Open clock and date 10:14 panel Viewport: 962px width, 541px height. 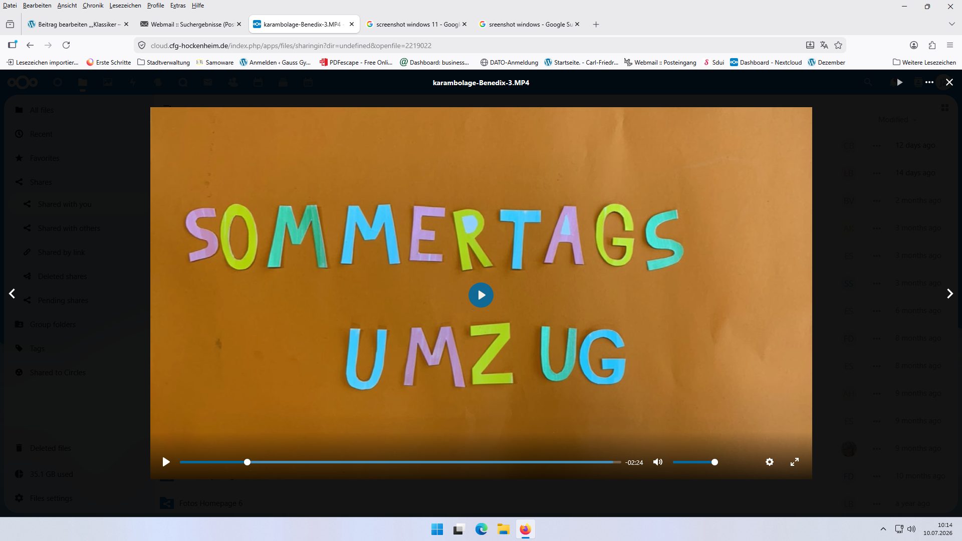click(938, 529)
